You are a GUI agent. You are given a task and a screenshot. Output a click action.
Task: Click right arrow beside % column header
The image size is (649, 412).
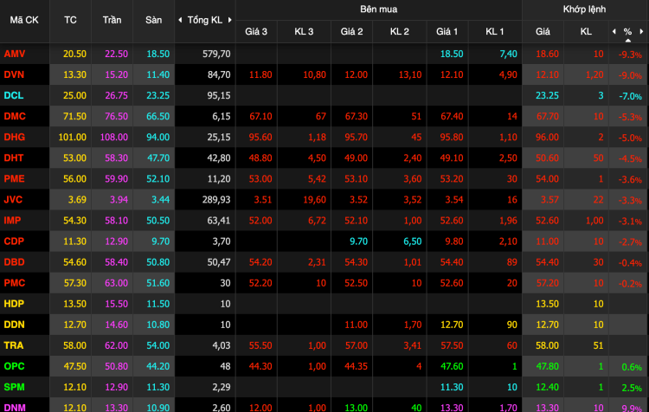(641, 31)
